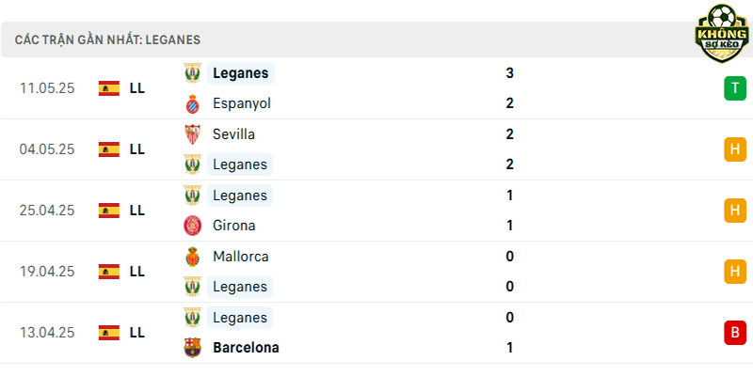
Task: Click the Không Sợ Kèo logo
Action: point(722,33)
